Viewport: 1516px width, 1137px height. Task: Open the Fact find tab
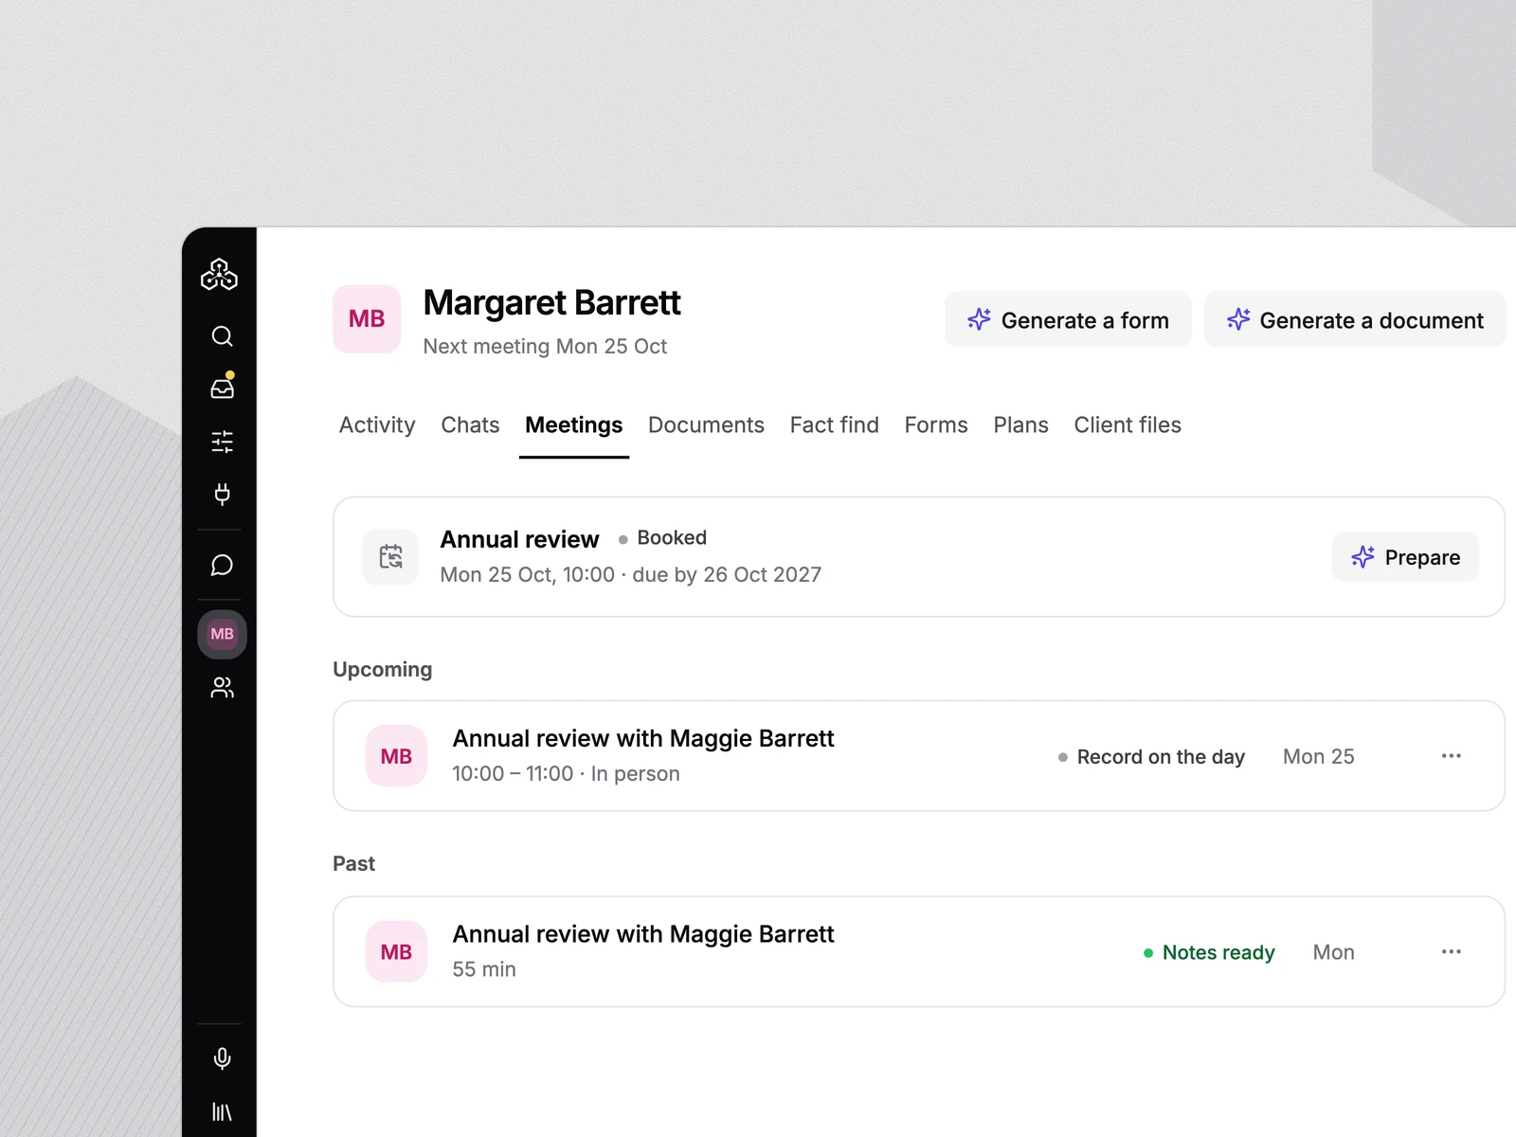[835, 425]
